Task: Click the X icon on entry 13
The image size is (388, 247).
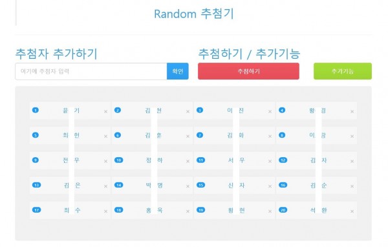Action: [x=105, y=186]
